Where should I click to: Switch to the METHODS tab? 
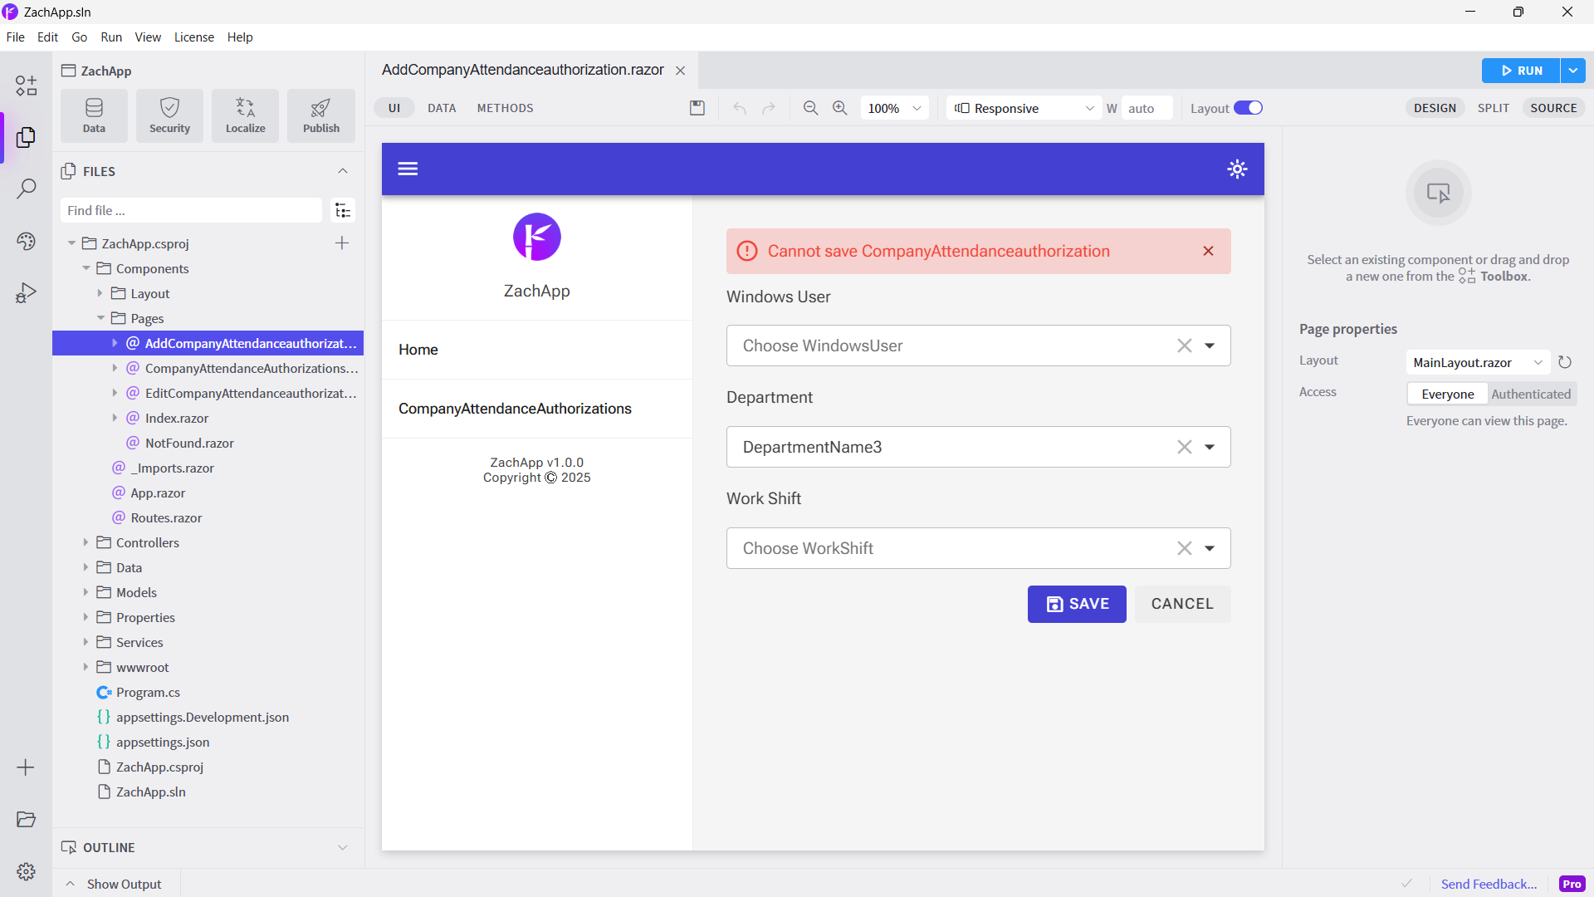coord(505,108)
